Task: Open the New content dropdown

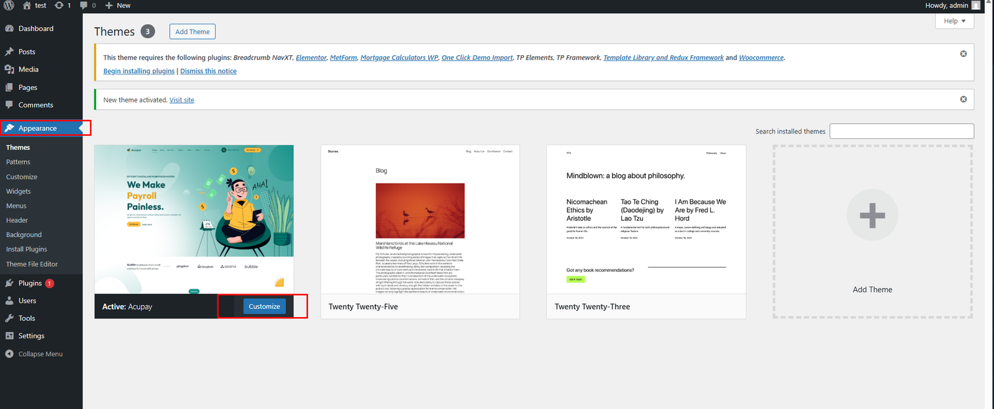Action: coord(117,6)
